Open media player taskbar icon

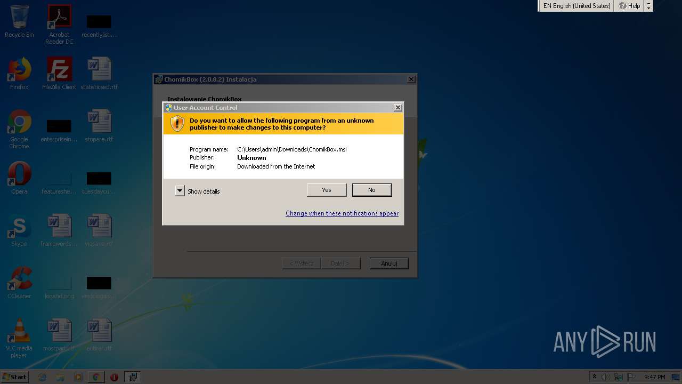(x=78, y=377)
